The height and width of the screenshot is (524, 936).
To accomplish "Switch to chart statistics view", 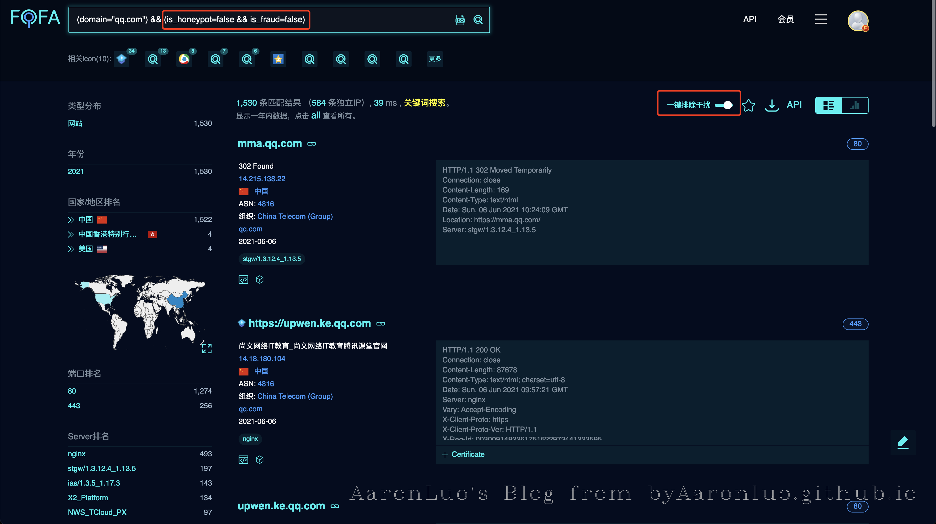I will tap(855, 105).
